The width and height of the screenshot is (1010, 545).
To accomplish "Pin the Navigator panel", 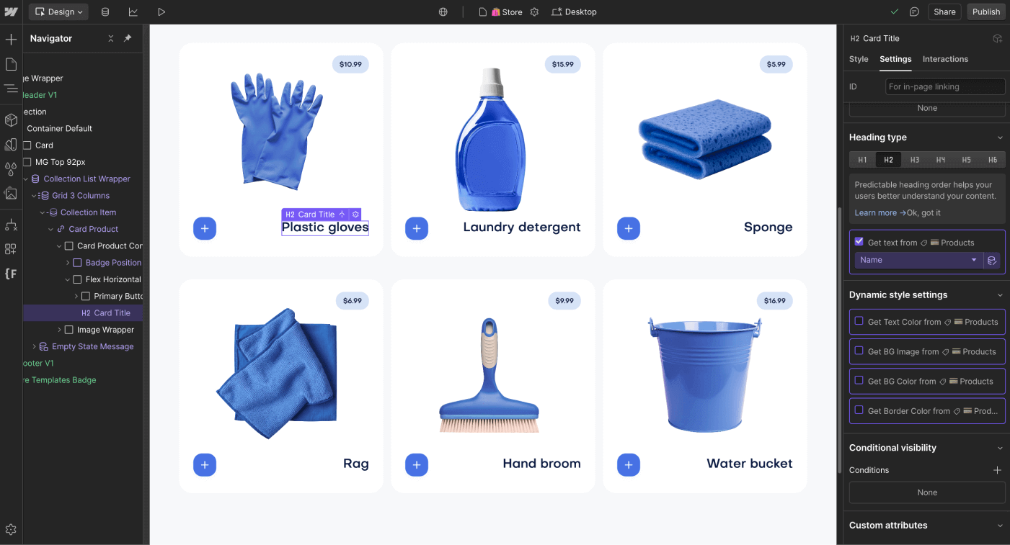I will [x=128, y=38].
